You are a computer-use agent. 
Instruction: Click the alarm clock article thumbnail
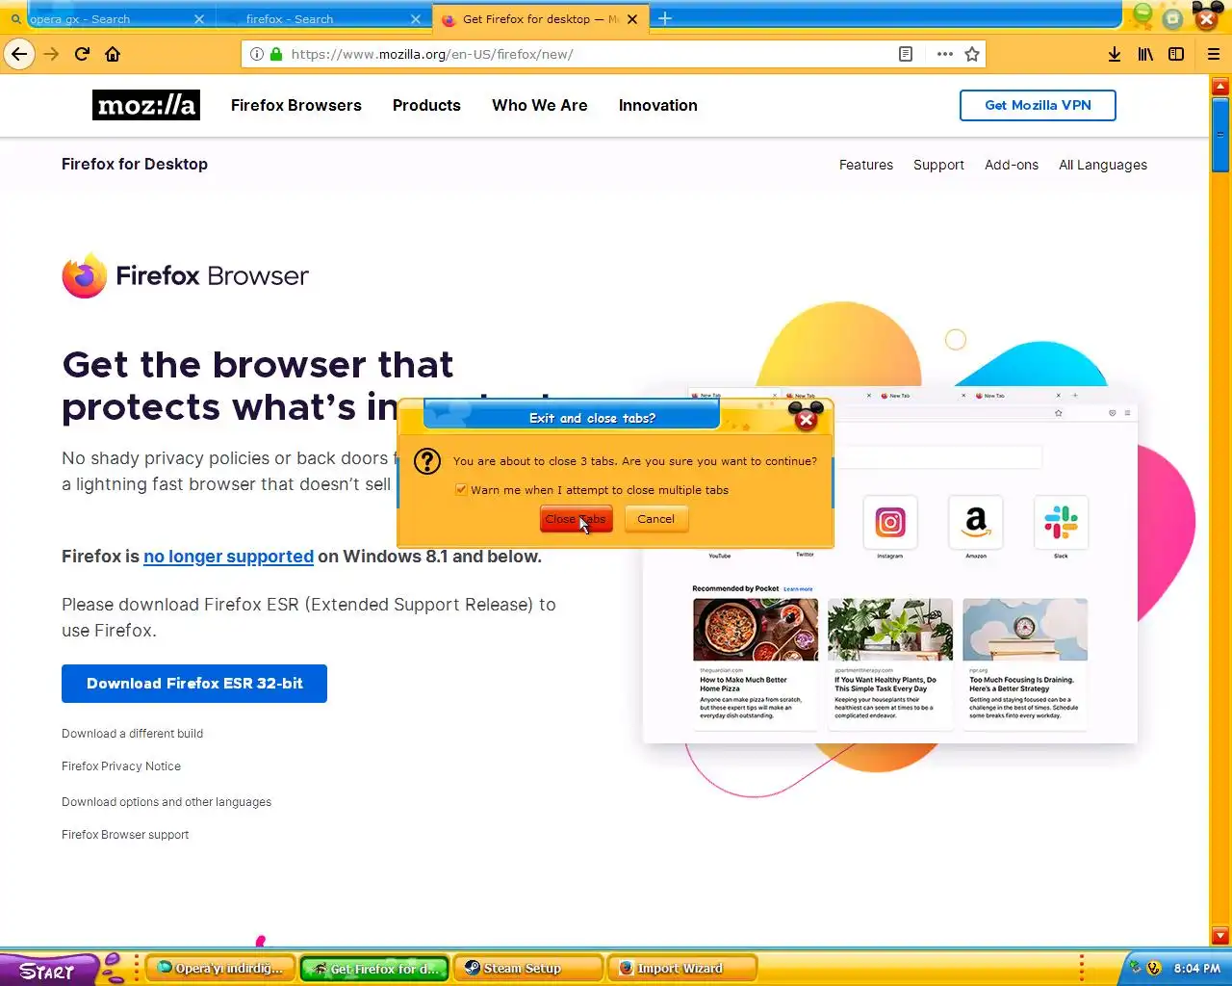click(x=1025, y=630)
